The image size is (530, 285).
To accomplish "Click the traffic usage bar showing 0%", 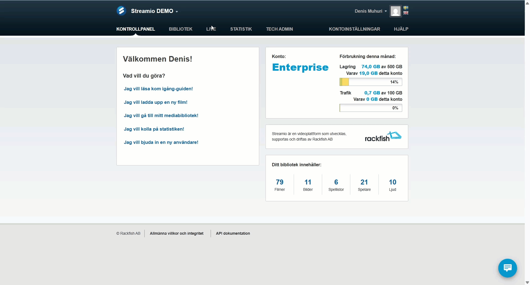I will point(371,108).
